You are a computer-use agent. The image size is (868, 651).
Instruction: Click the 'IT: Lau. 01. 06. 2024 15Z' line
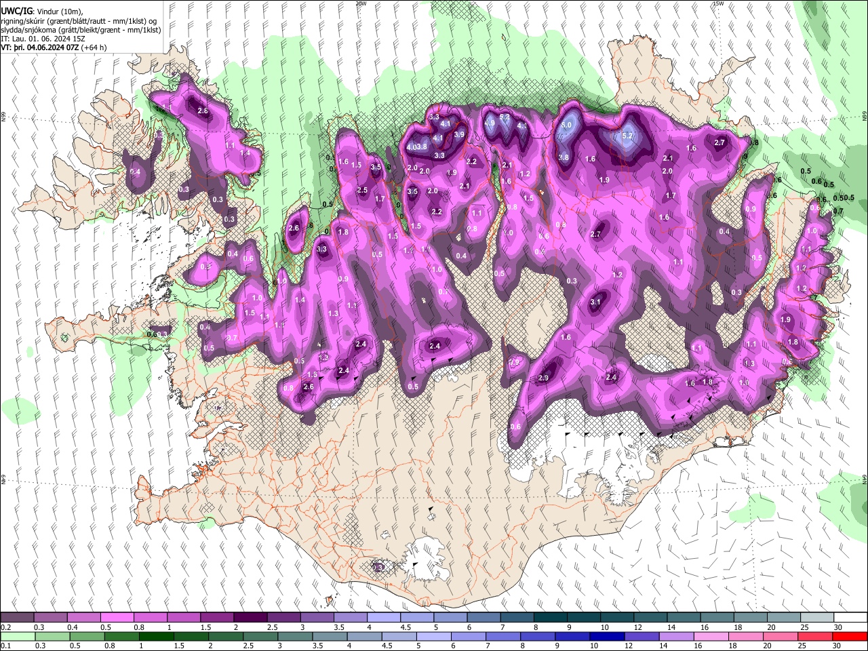coord(43,39)
